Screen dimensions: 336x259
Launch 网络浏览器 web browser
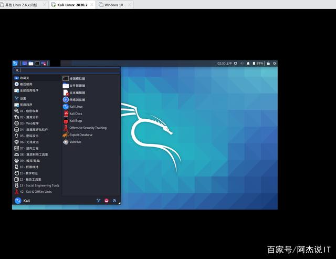[x=91, y=100]
